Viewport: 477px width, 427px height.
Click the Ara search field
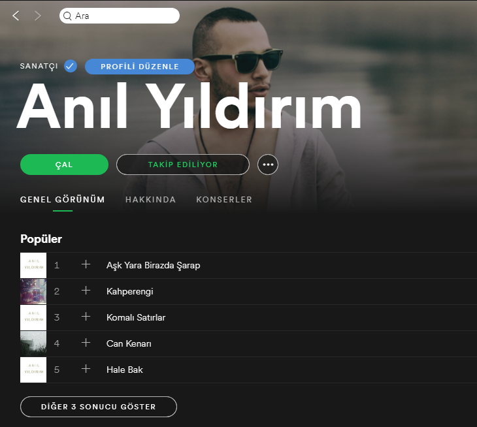click(x=120, y=16)
